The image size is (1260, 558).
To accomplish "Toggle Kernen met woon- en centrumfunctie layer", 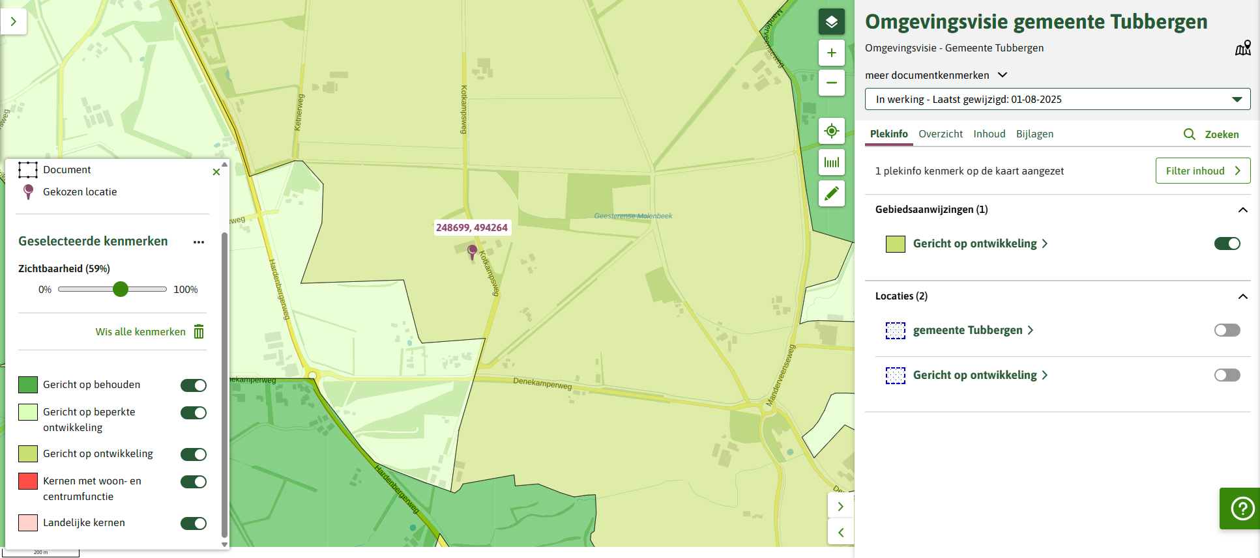I will (x=194, y=482).
